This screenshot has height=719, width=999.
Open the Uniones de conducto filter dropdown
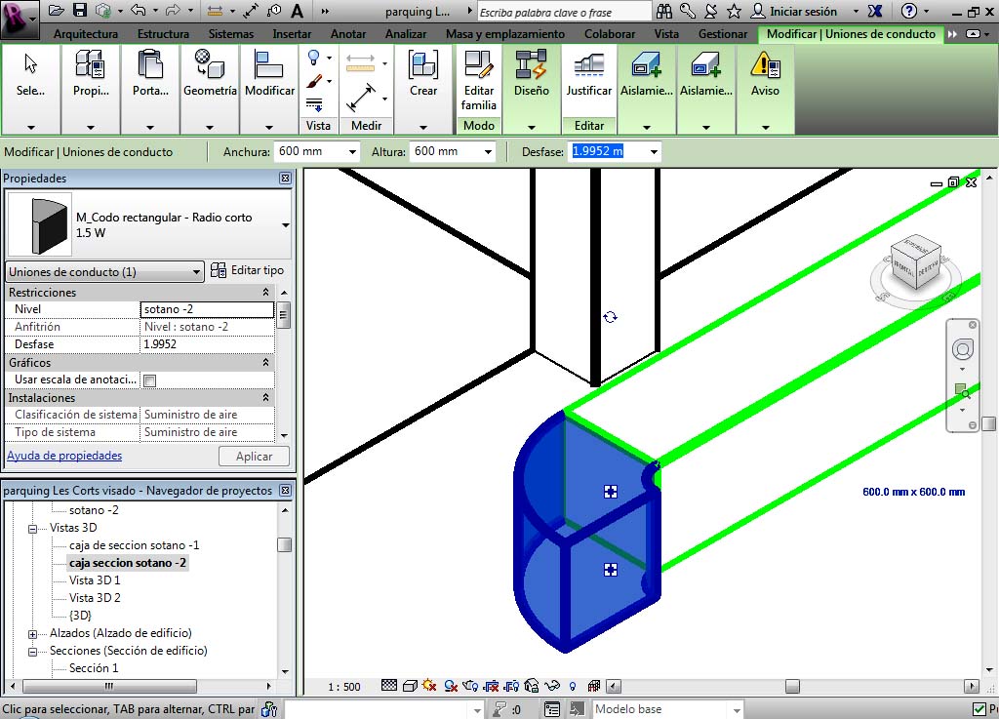(196, 272)
